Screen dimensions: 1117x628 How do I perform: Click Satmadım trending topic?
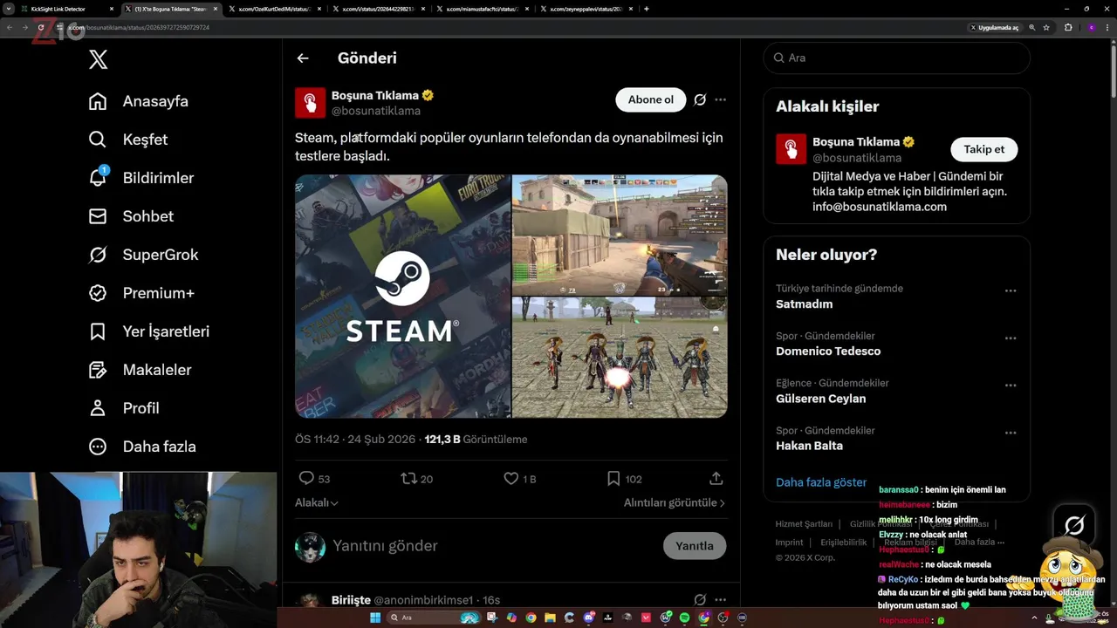[804, 304]
